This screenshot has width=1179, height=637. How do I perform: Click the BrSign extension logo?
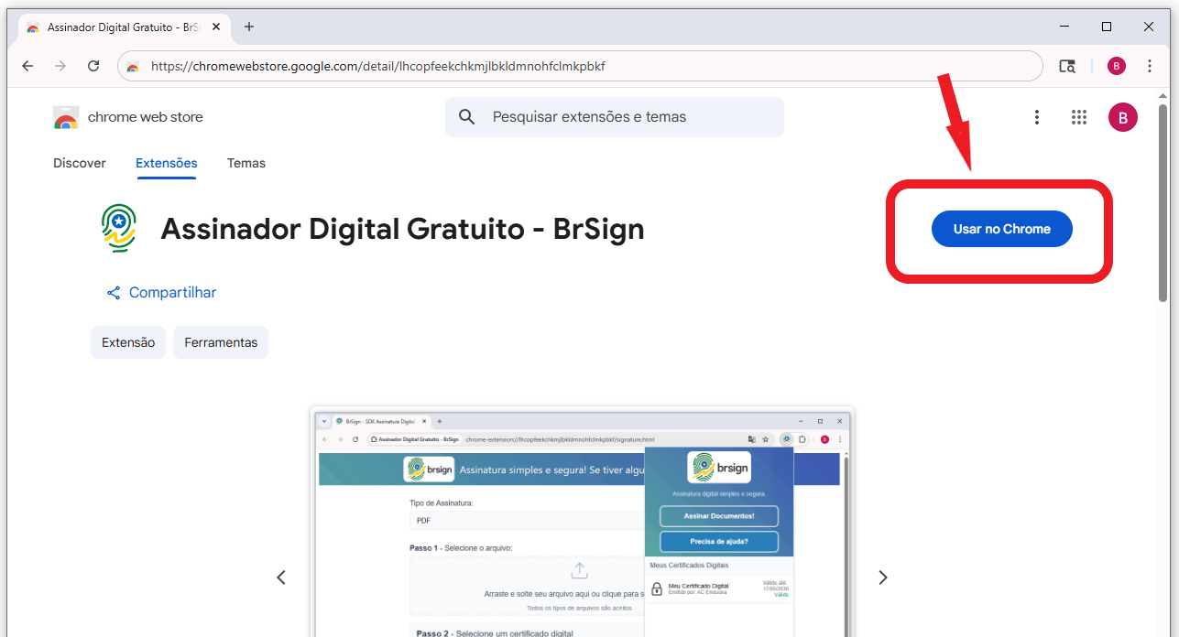(119, 229)
